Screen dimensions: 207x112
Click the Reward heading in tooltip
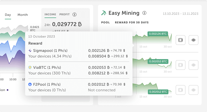coord(35,44)
